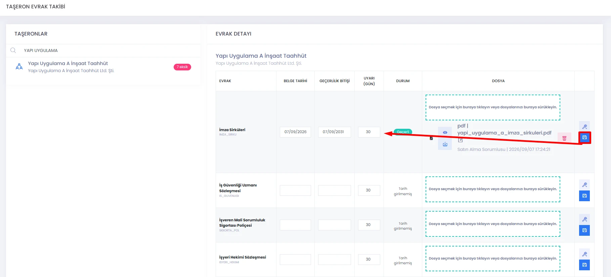611x277 pixels.
Task: Click the İşyeri Hekimi geçerlilik bitişi field
Action: point(334,259)
